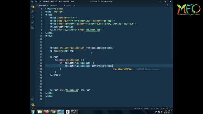The height and width of the screenshot is (114, 203).
Task: Open the Manage gear icon
Action: click(33, 104)
